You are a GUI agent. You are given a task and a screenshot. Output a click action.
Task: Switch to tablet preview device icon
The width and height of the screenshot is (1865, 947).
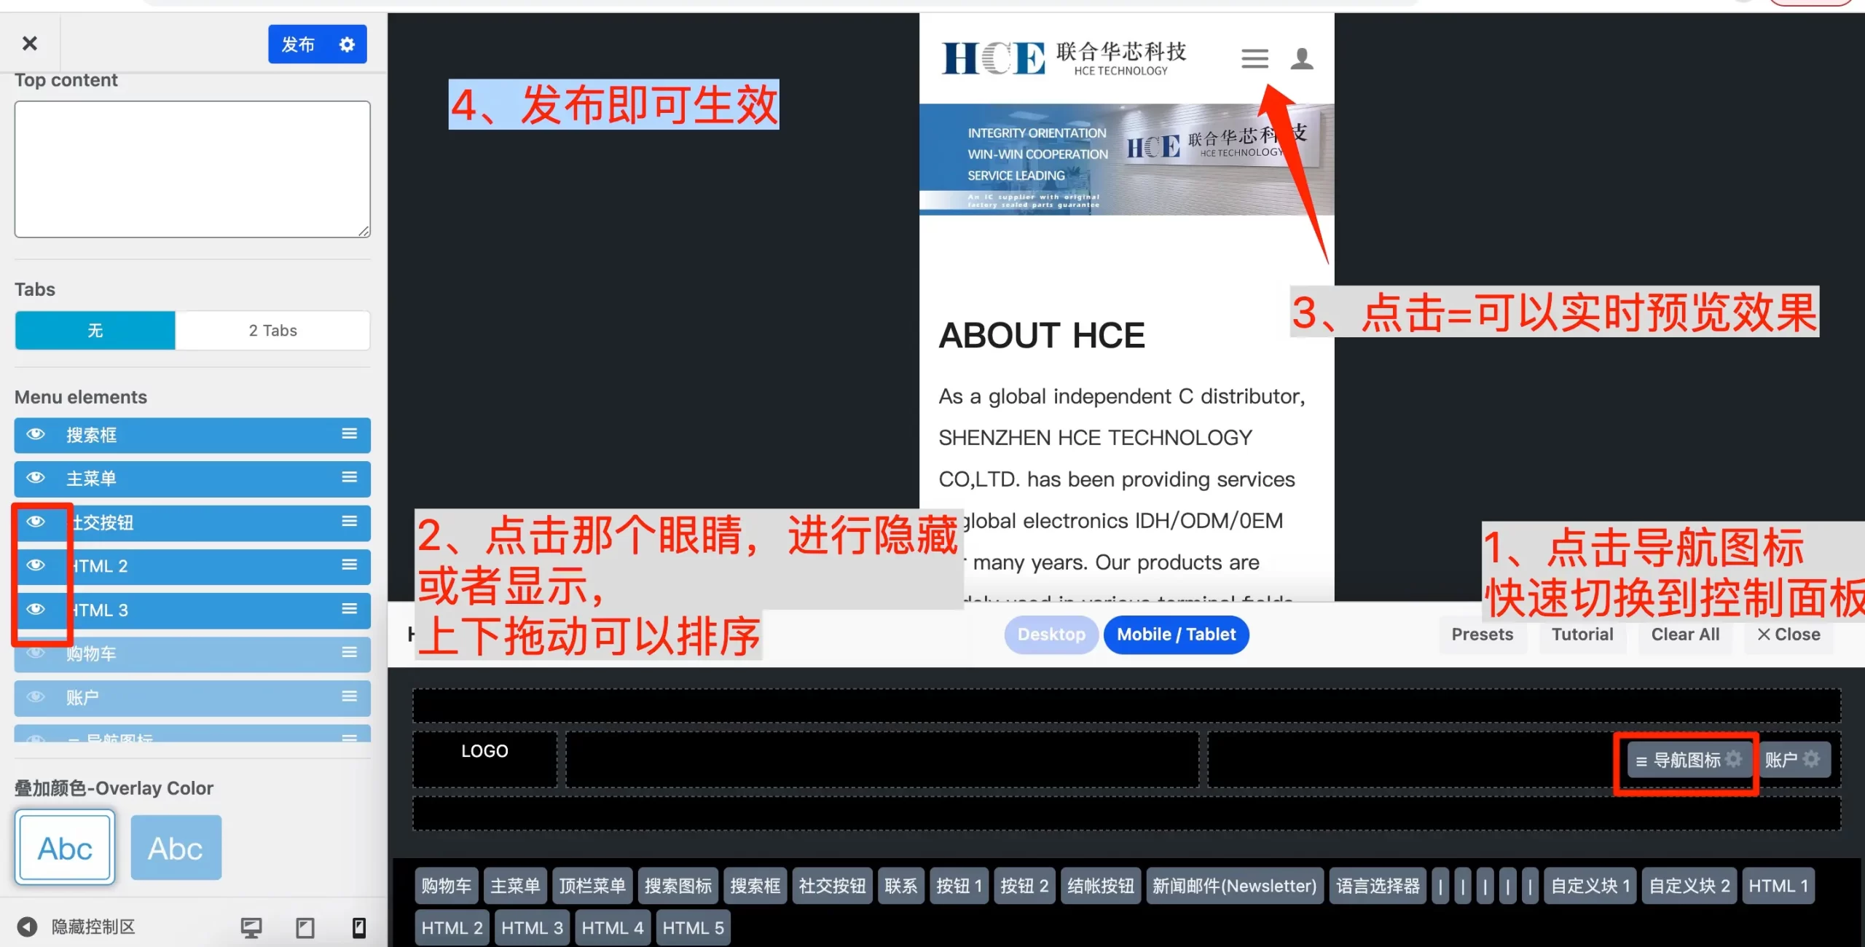tap(305, 927)
